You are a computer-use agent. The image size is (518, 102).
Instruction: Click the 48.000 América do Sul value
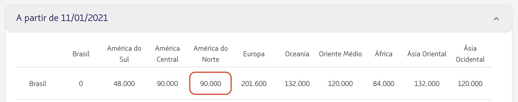tap(124, 84)
